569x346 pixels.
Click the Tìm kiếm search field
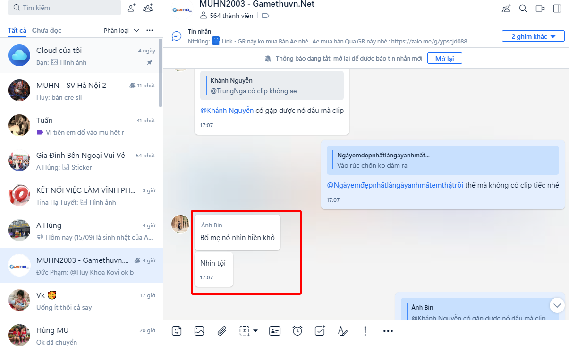[65, 8]
